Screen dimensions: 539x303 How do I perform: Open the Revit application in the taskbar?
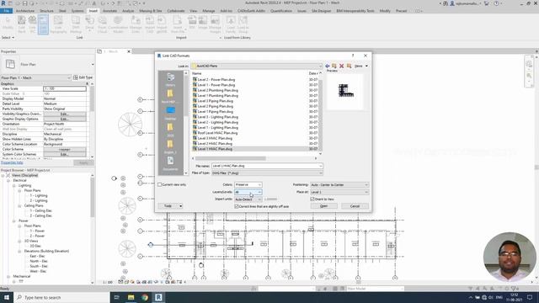pyautogui.click(x=158, y=297)
